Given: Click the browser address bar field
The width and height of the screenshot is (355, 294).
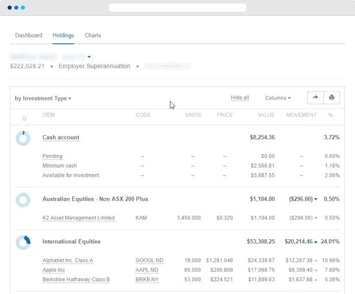Looking at the screenshot, I should tap(177, 8).
